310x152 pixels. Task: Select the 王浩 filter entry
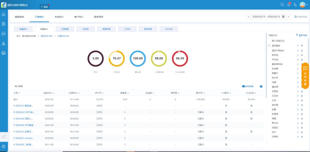pos(274,100)
